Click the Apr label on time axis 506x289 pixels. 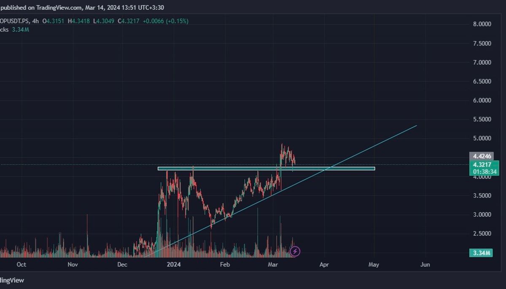(x=324, y=265)
